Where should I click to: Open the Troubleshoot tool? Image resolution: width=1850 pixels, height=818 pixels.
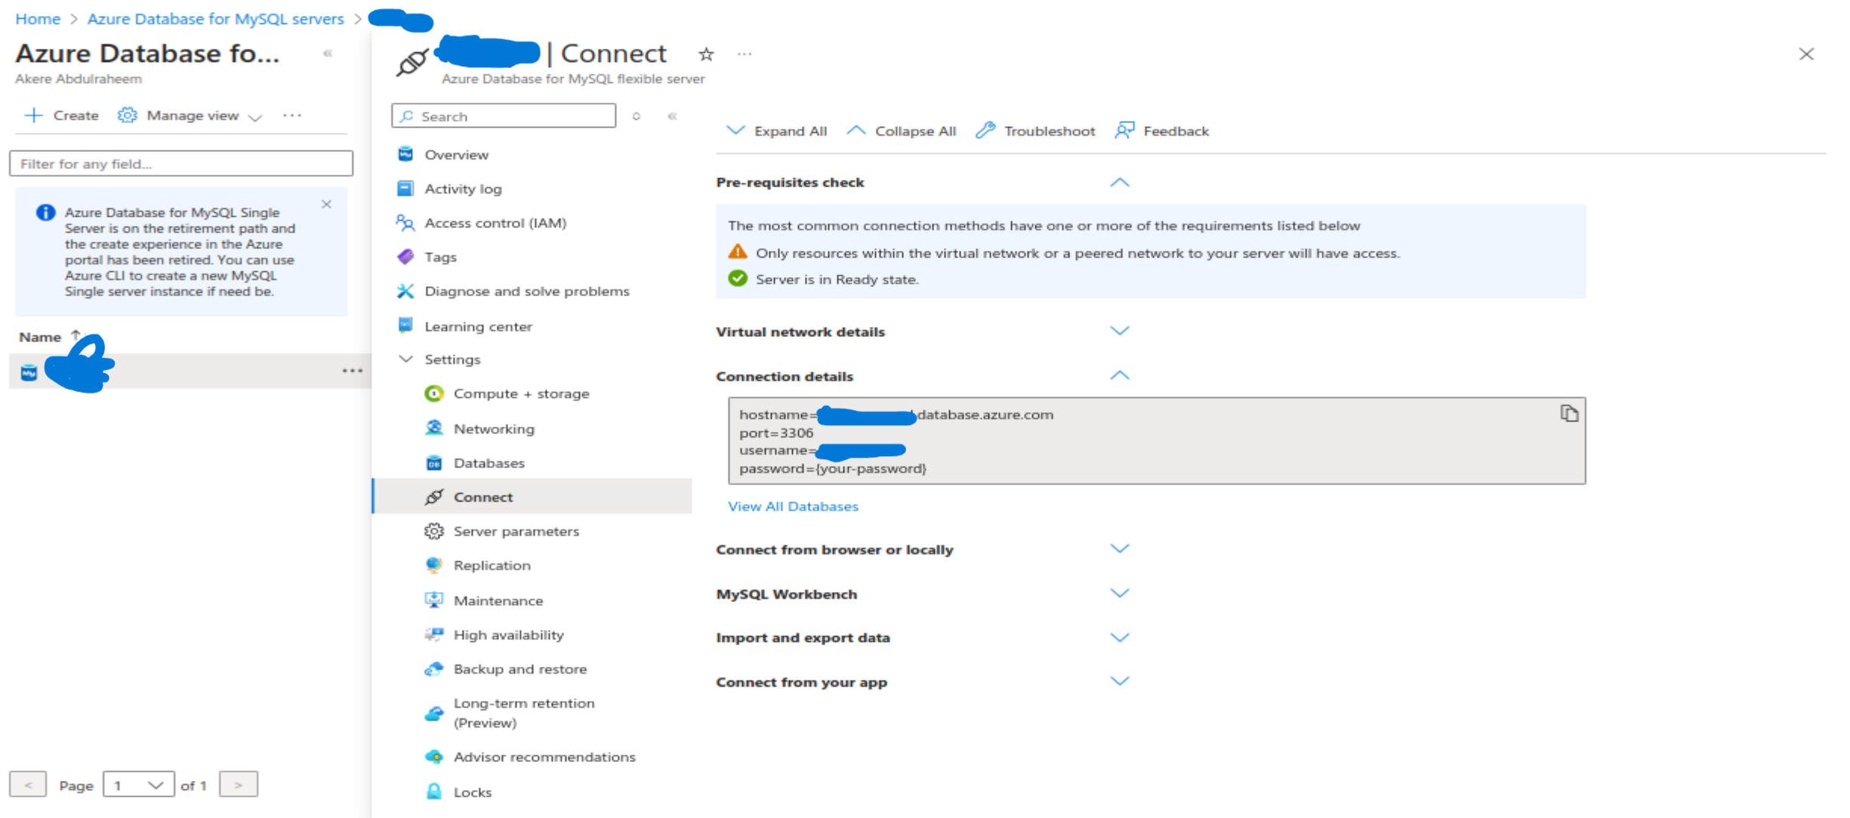[1035, 131]
